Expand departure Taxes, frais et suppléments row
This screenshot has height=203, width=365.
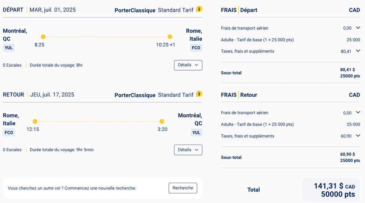358,51
